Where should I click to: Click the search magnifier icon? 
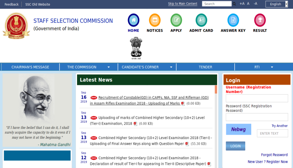coord(234,4)
